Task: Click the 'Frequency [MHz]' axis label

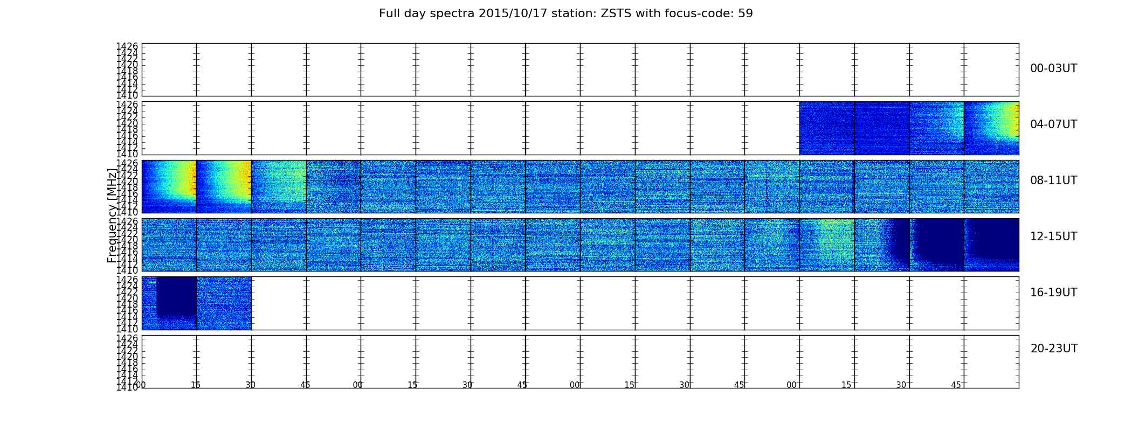Action: tap(112, 215)
